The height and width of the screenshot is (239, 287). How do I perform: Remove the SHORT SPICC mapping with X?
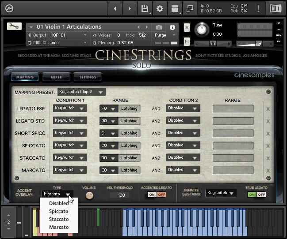268,134
